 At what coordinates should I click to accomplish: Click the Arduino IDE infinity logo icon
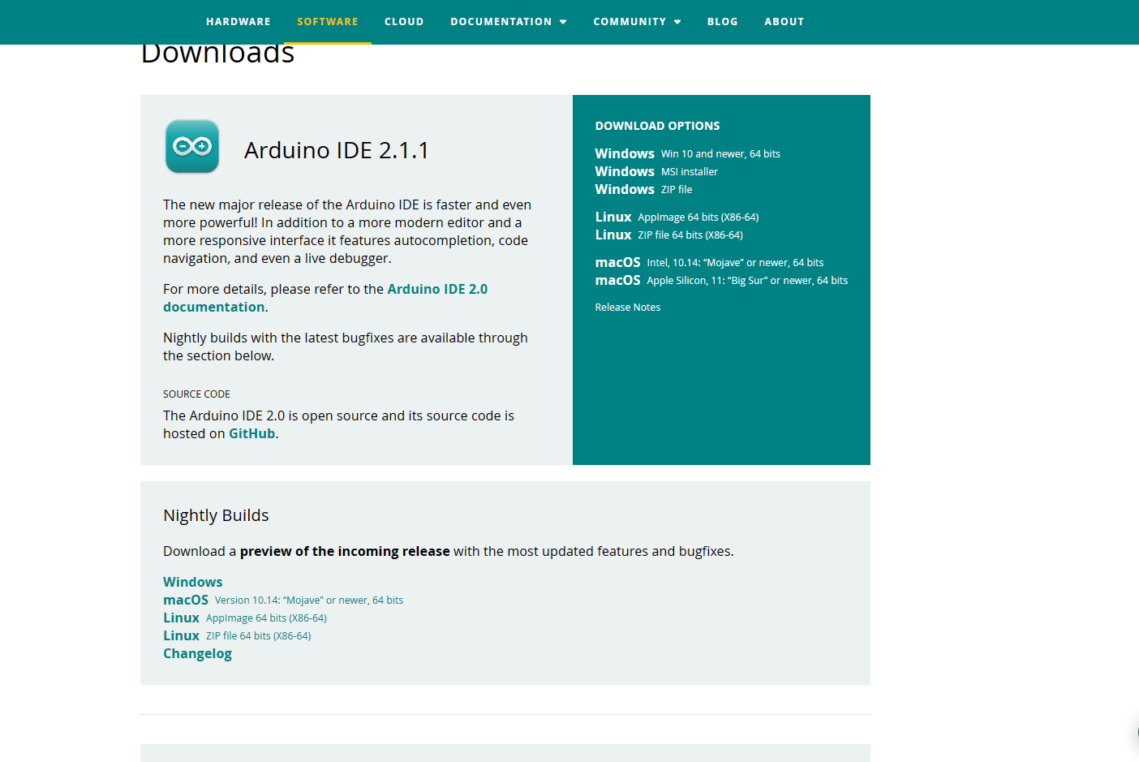pos(192,147)
